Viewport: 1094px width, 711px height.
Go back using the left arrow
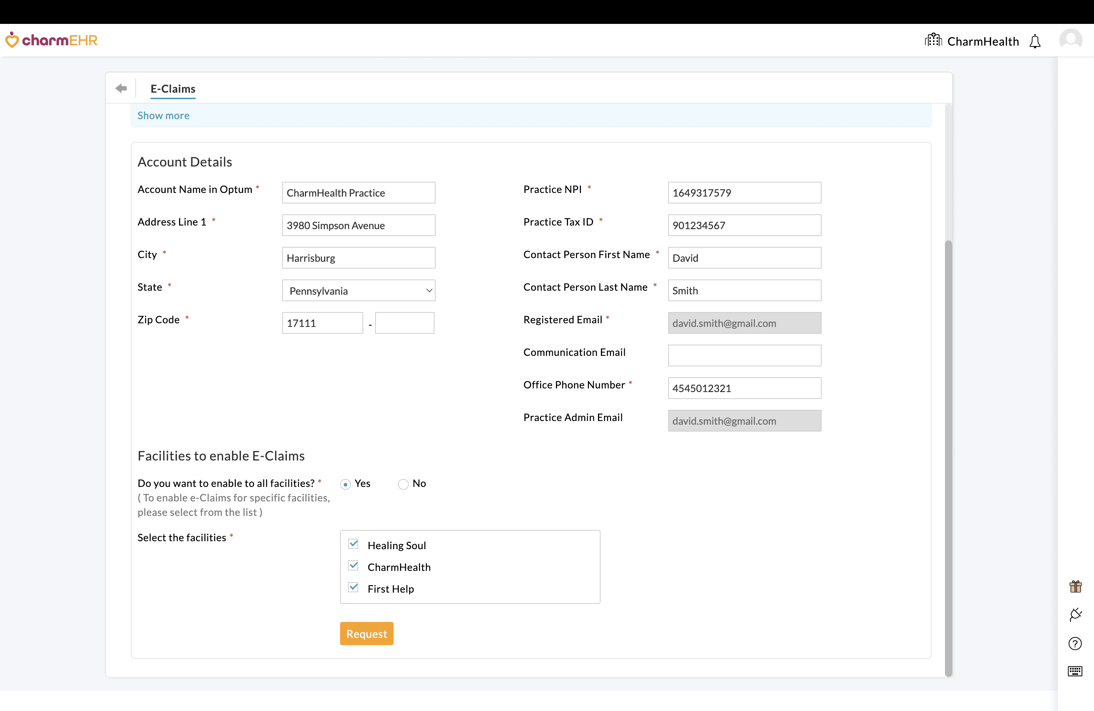click(x=121, y=88)
